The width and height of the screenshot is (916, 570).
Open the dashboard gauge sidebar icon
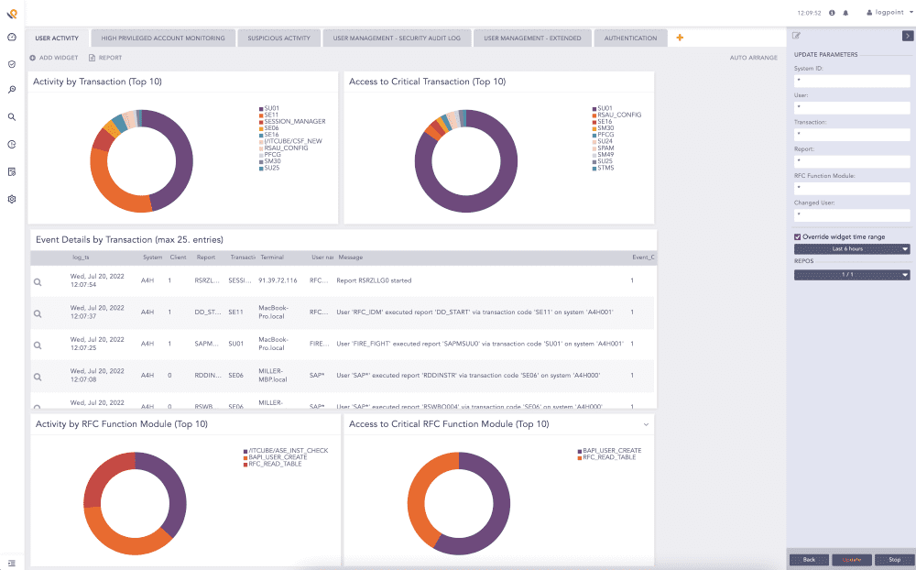12,38
